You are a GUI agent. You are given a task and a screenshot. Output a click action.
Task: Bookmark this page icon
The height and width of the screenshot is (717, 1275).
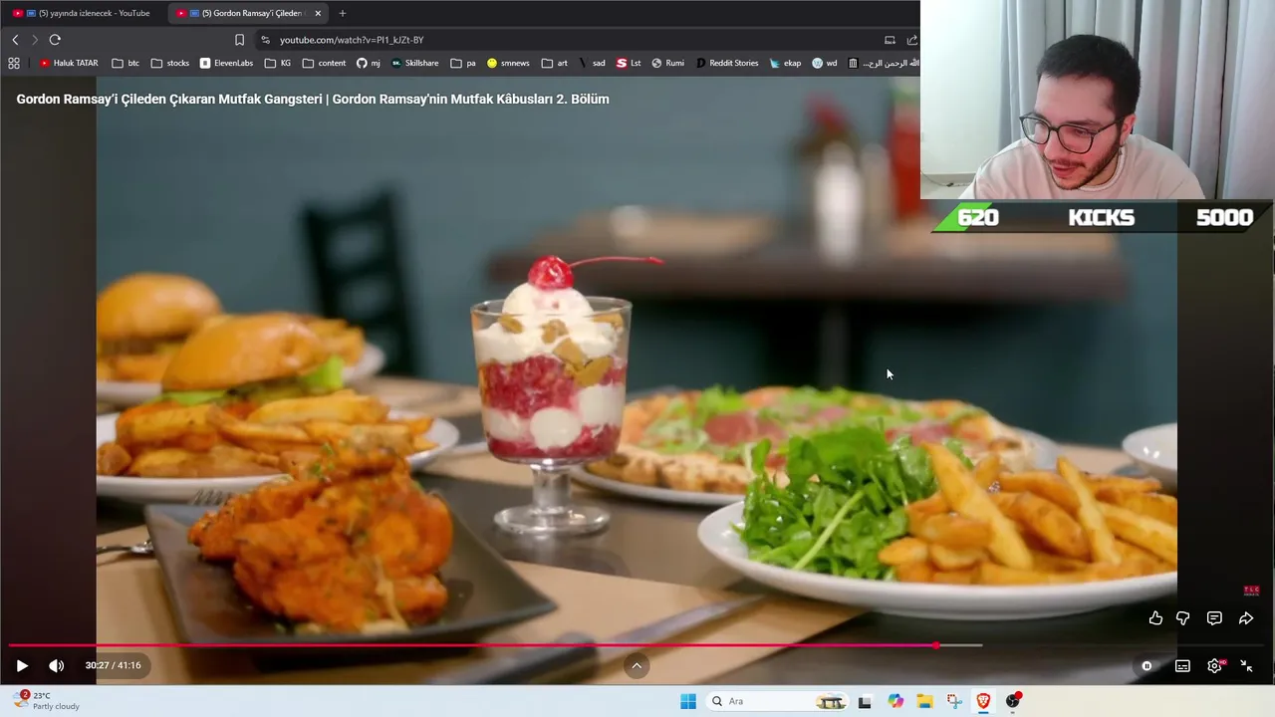(239, 40)
